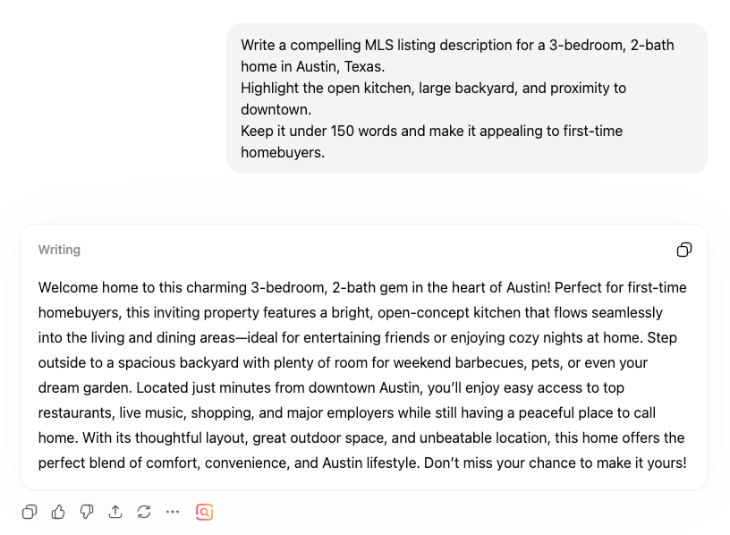Share the response with the upload arrow icon
This screenshot has width=730, height=535.
point(115,512)
